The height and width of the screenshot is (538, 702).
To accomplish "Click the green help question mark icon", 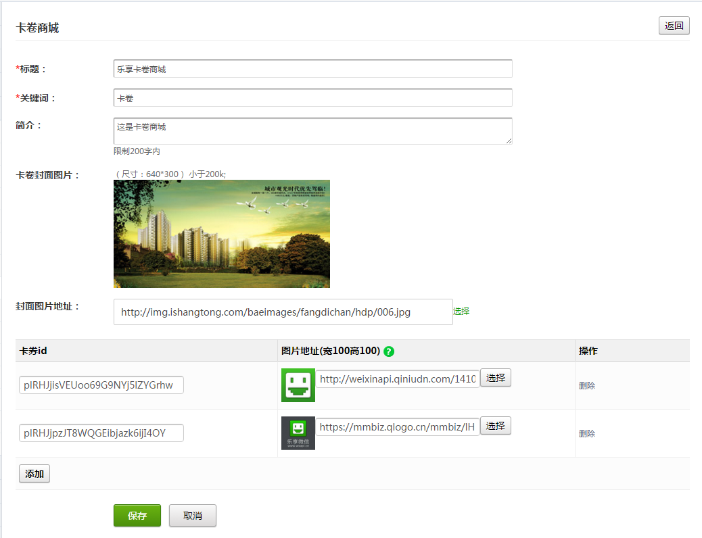I will (389, 351).
